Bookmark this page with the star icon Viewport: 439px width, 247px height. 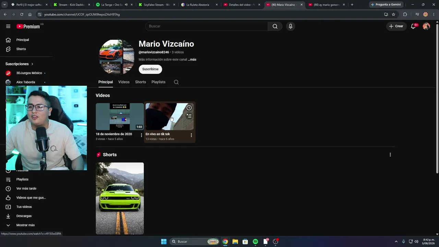pos(393,14)
